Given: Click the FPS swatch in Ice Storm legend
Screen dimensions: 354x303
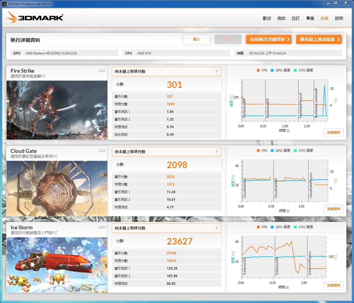Looking at the screenshot, I should tap(258, 227).
